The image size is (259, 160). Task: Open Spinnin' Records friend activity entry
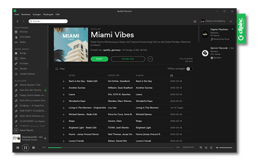pos(218,53)
